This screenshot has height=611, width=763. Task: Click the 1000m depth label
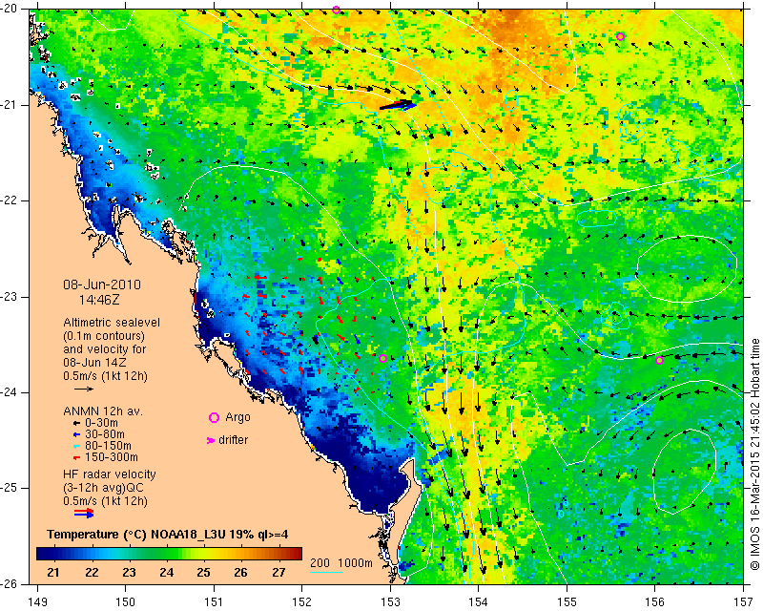(355, 562)
